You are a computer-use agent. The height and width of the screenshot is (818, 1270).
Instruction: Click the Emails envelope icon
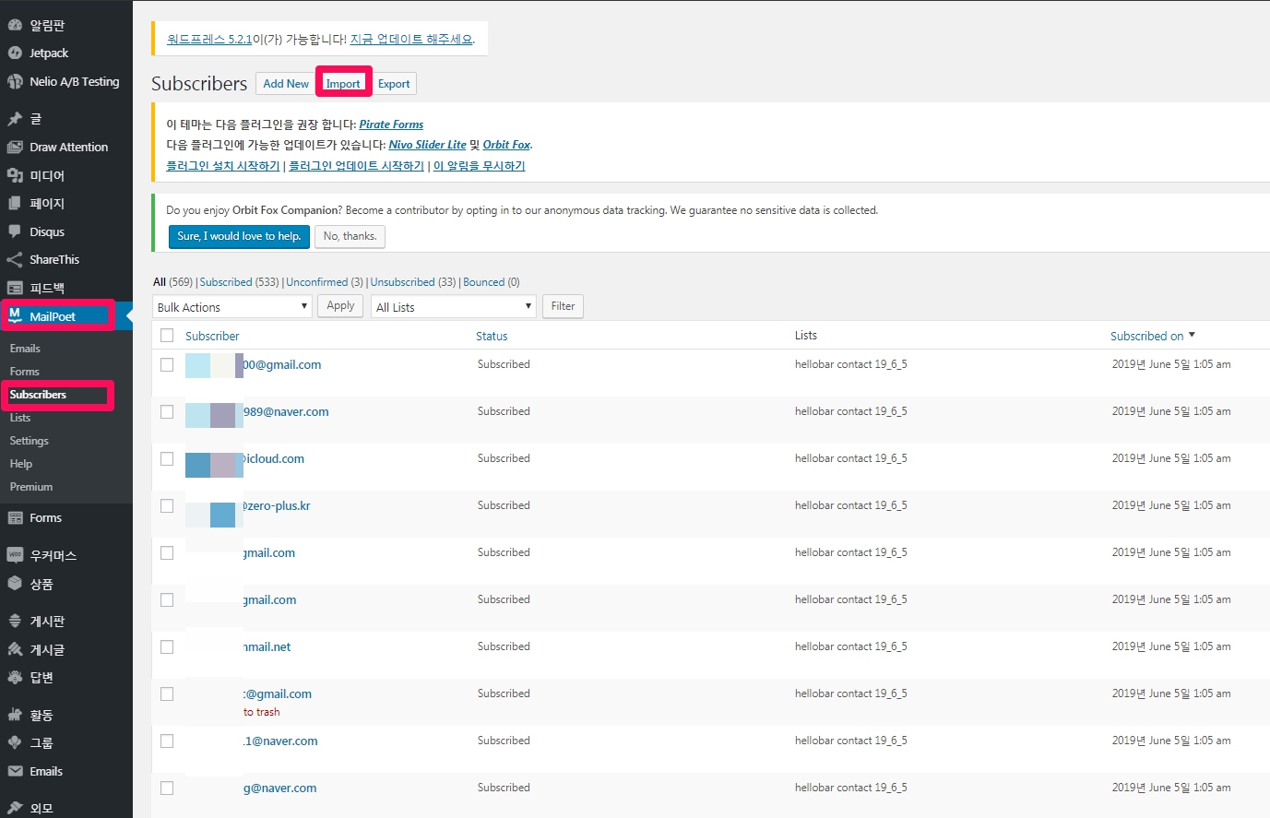click(15, 772)
